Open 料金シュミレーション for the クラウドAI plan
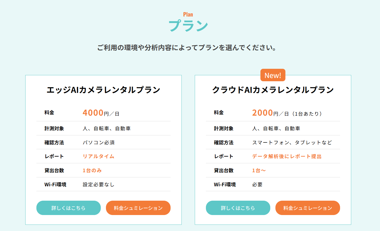The image size is (380, 231). tap(307, 208)
